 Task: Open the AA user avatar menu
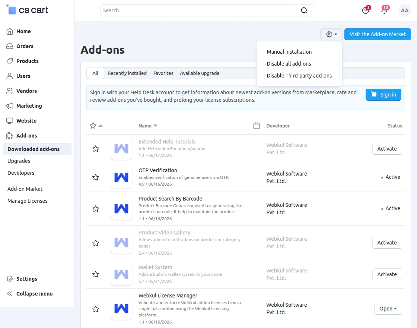[x=404, y=10]
